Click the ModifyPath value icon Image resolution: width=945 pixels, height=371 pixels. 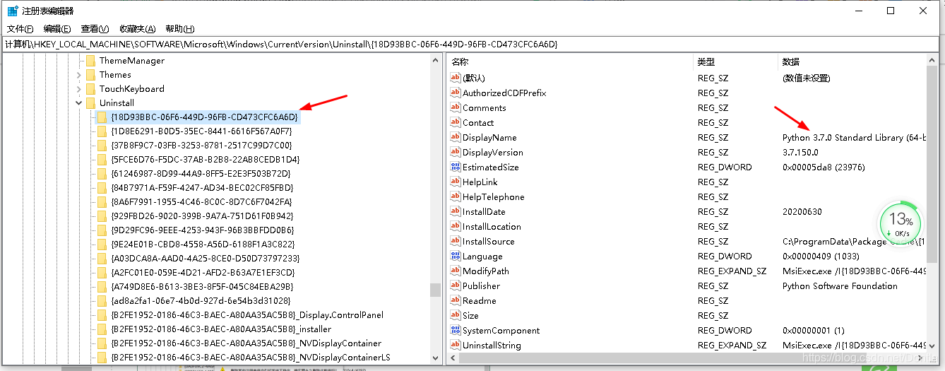(456, 271)
